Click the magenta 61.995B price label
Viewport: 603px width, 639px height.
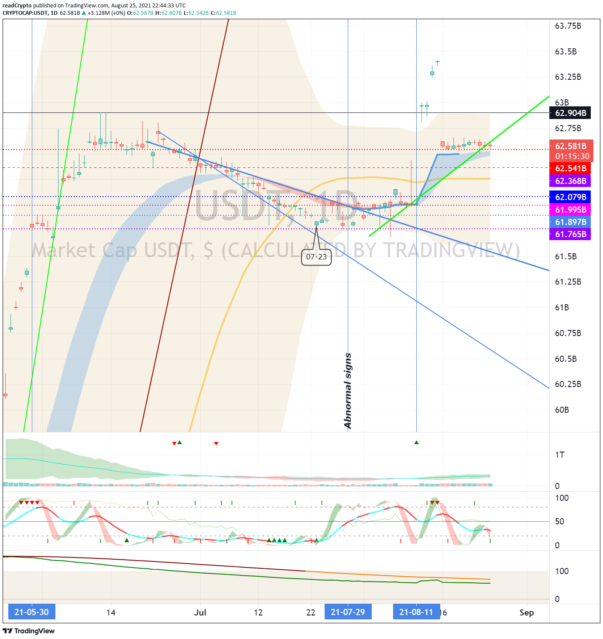(x=570, y=210)
